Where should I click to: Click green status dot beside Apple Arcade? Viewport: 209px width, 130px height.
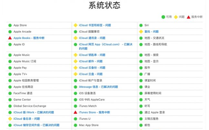[10, 32]
